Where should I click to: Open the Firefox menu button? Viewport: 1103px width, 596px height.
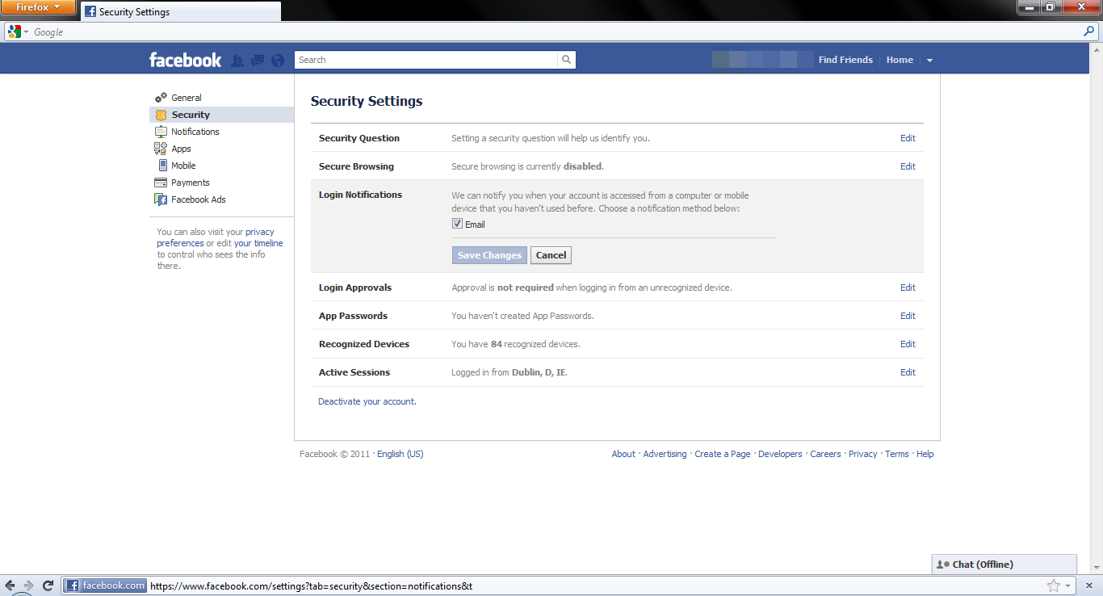coord(38,7)
